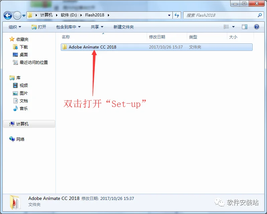Toggle the preview pane icon
The image size is (267, 214).
click(x=245, y=26)
